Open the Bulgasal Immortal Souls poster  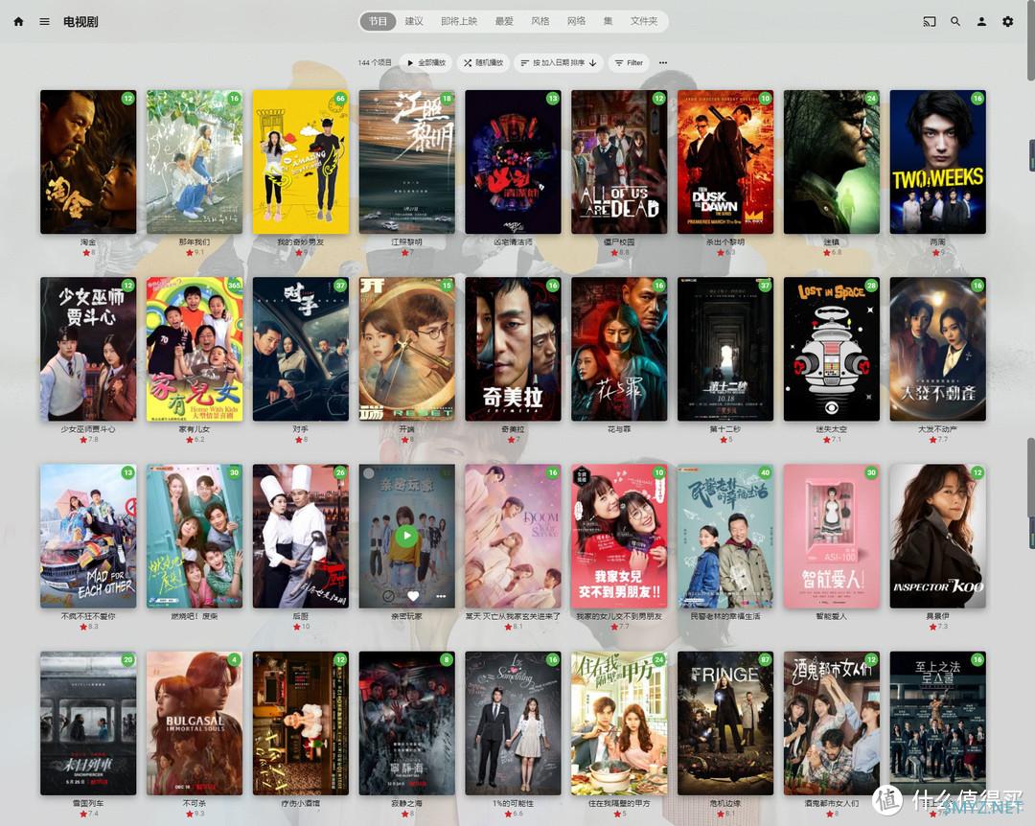[195, 723]
